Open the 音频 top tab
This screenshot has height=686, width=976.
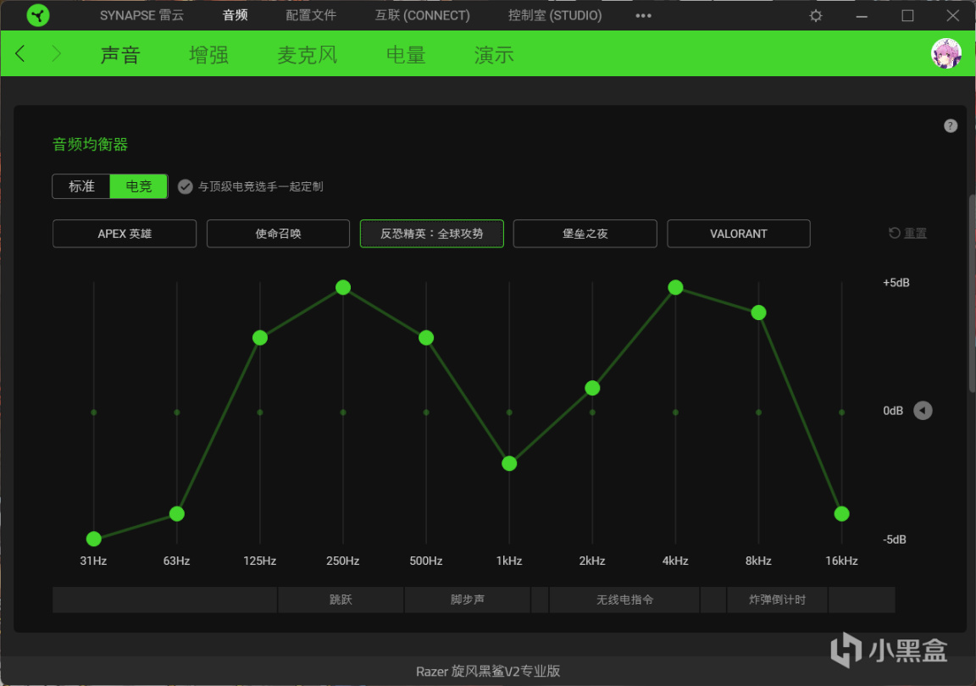coord(236,15)
